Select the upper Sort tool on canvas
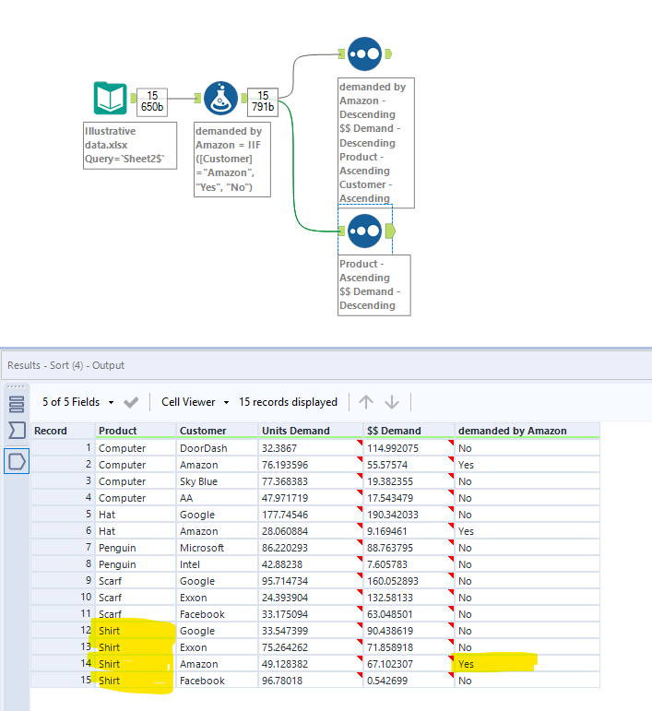 [365, 54]
